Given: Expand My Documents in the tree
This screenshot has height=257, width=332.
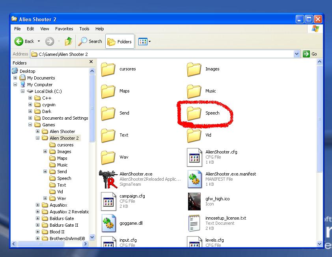Looking at the screenshot, I should point(15,78).
